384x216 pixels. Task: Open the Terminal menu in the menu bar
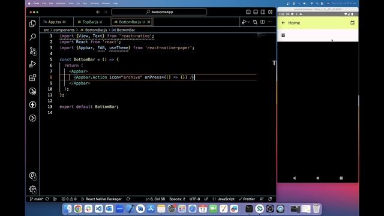pyautogui.click(x=95, y=4)
